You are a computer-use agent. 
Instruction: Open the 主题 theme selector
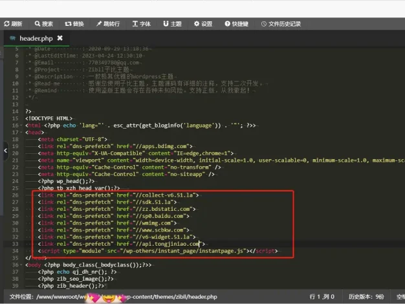pyautogui.click(x=172, y=24)
